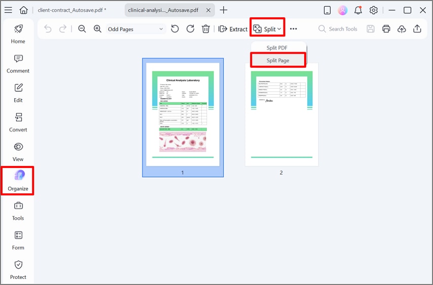Maximize the application window
This screenshot has height=285, width=433.
coord(407,10)
